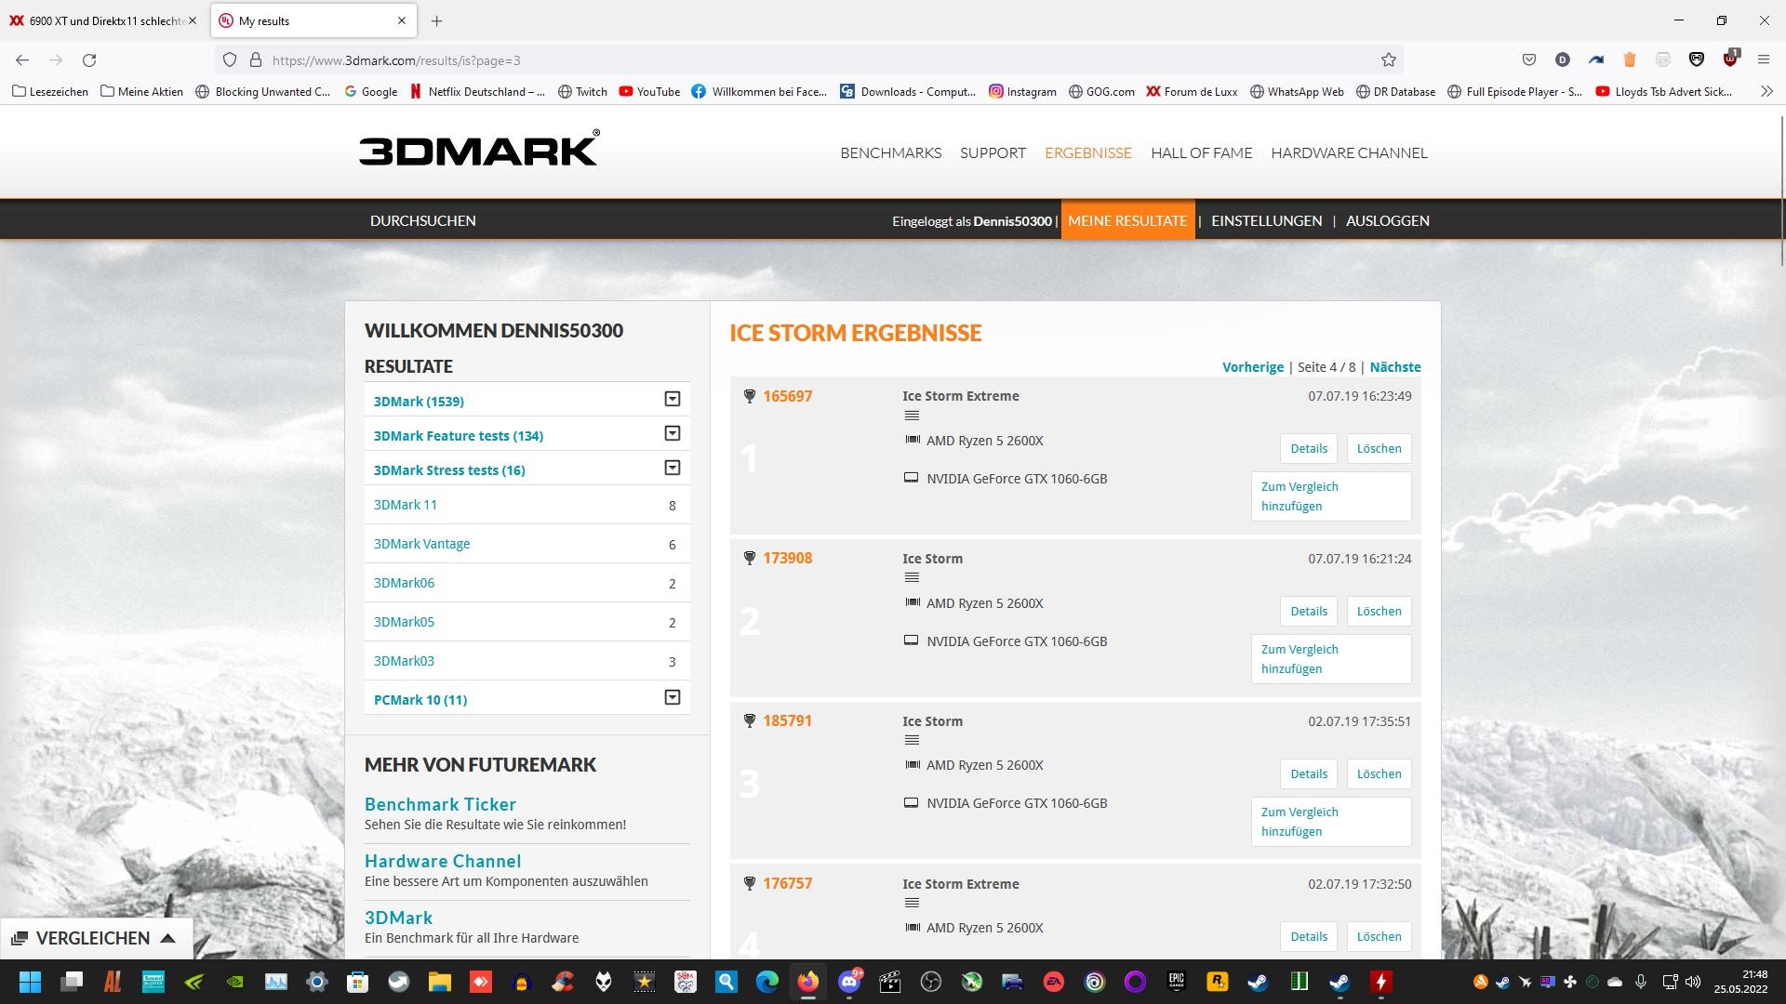Go back with the browser back arrow
1786x1004 pixels.
[22, 60]
